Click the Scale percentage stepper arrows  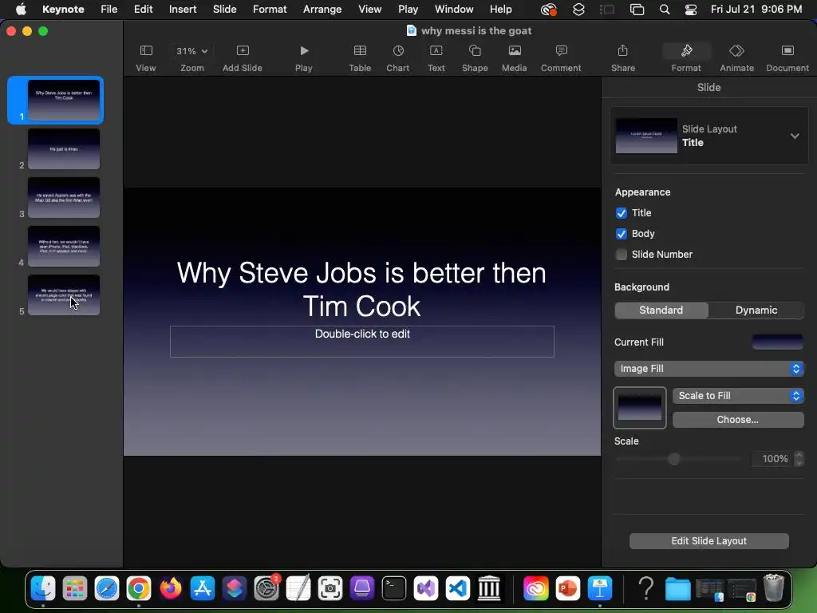tap(799, 459)
